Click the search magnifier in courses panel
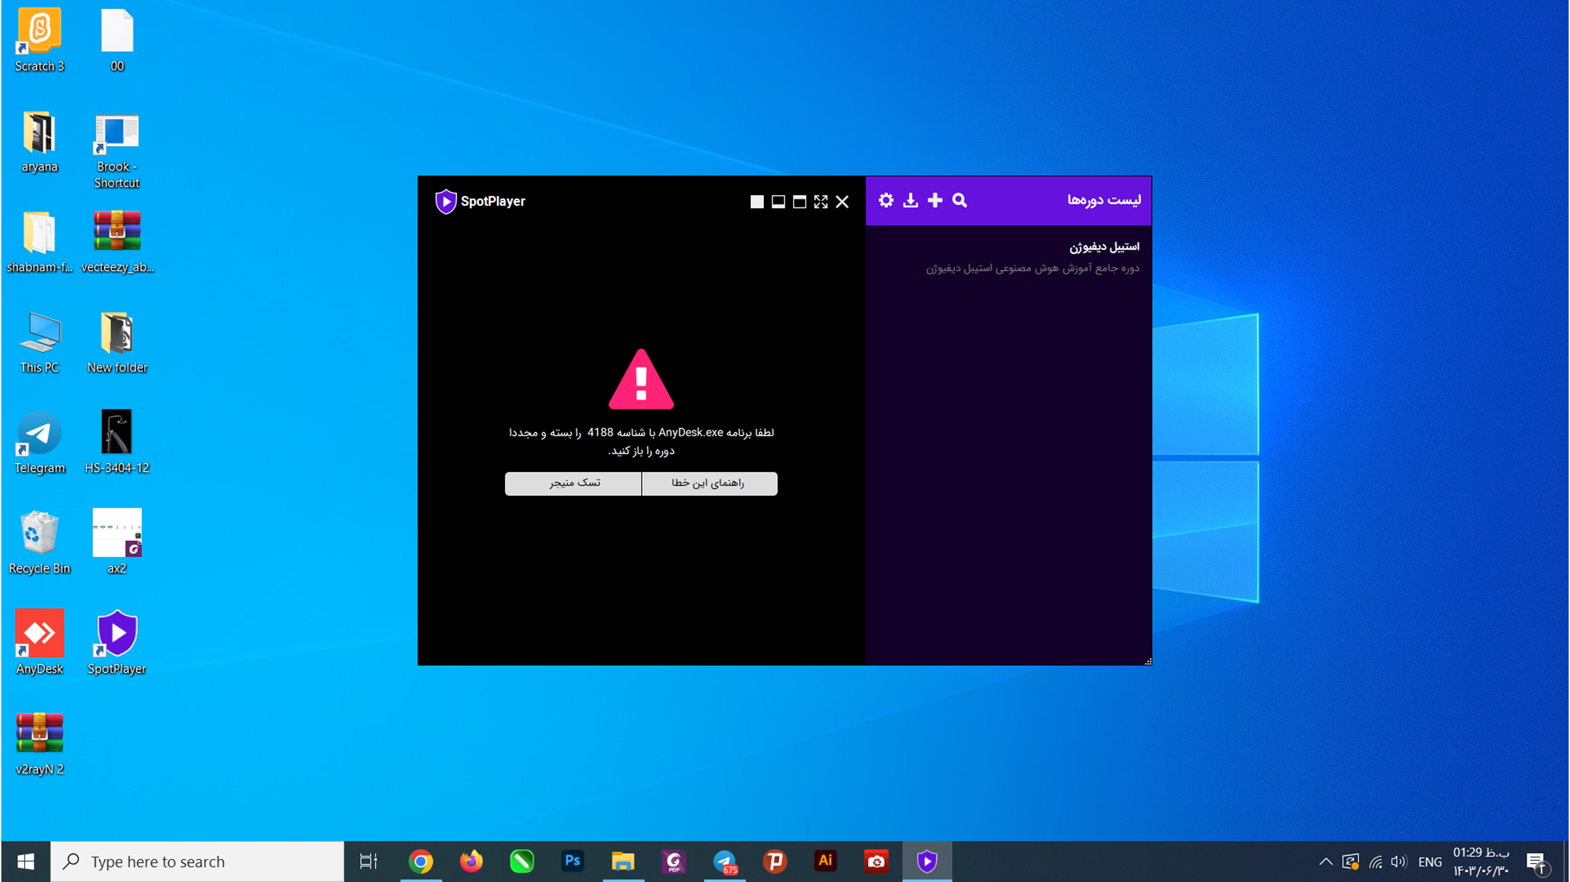This screenshot has height=882, width=1570. coord(959,201)
